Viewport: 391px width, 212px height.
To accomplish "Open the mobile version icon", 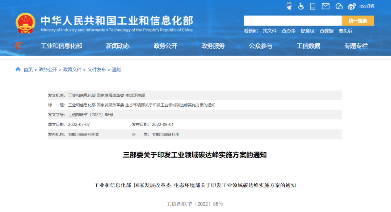I will 312,6.
